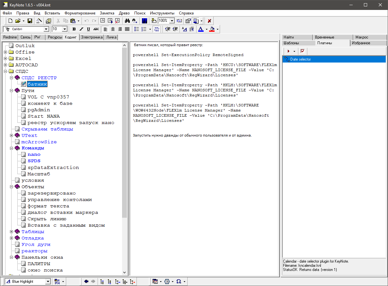Screen dimensions: 388x286
Task: Create a new file with the blank page icon
Action: click(x=11, y=21)
